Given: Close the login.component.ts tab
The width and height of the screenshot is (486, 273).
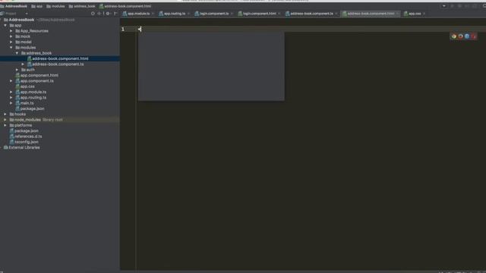Looking at the screenshot, I should click(232, 14).
